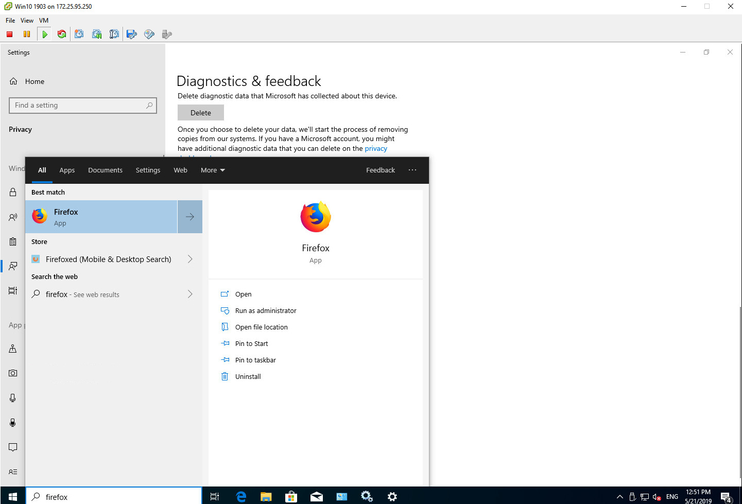Click the Activity history sidebar icon

coord(13,291)
